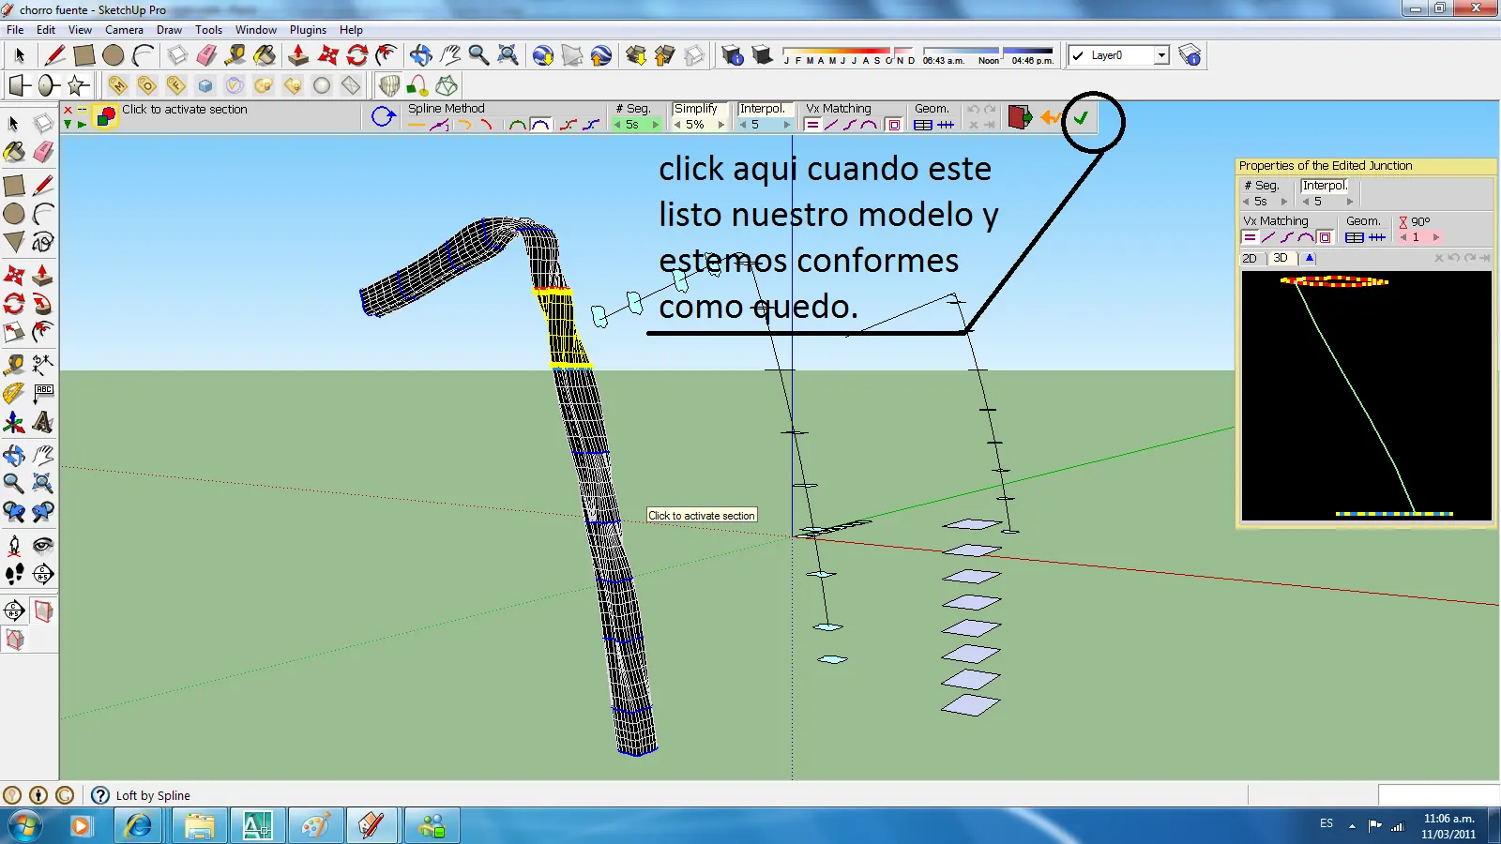Open the Windows Start button
This screenshot has width=1501, height=844.
[x=25, y=826]
